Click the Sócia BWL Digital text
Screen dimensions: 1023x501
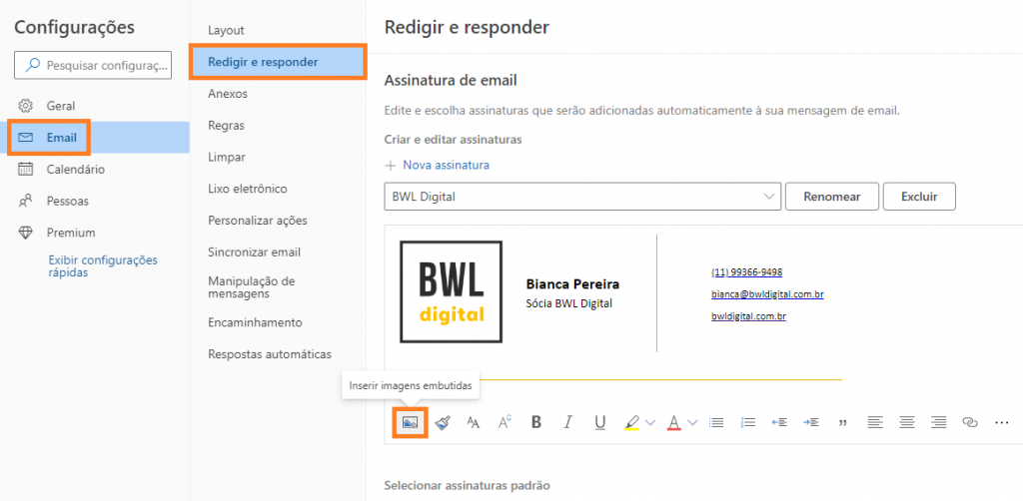click(x=568, y=303)
